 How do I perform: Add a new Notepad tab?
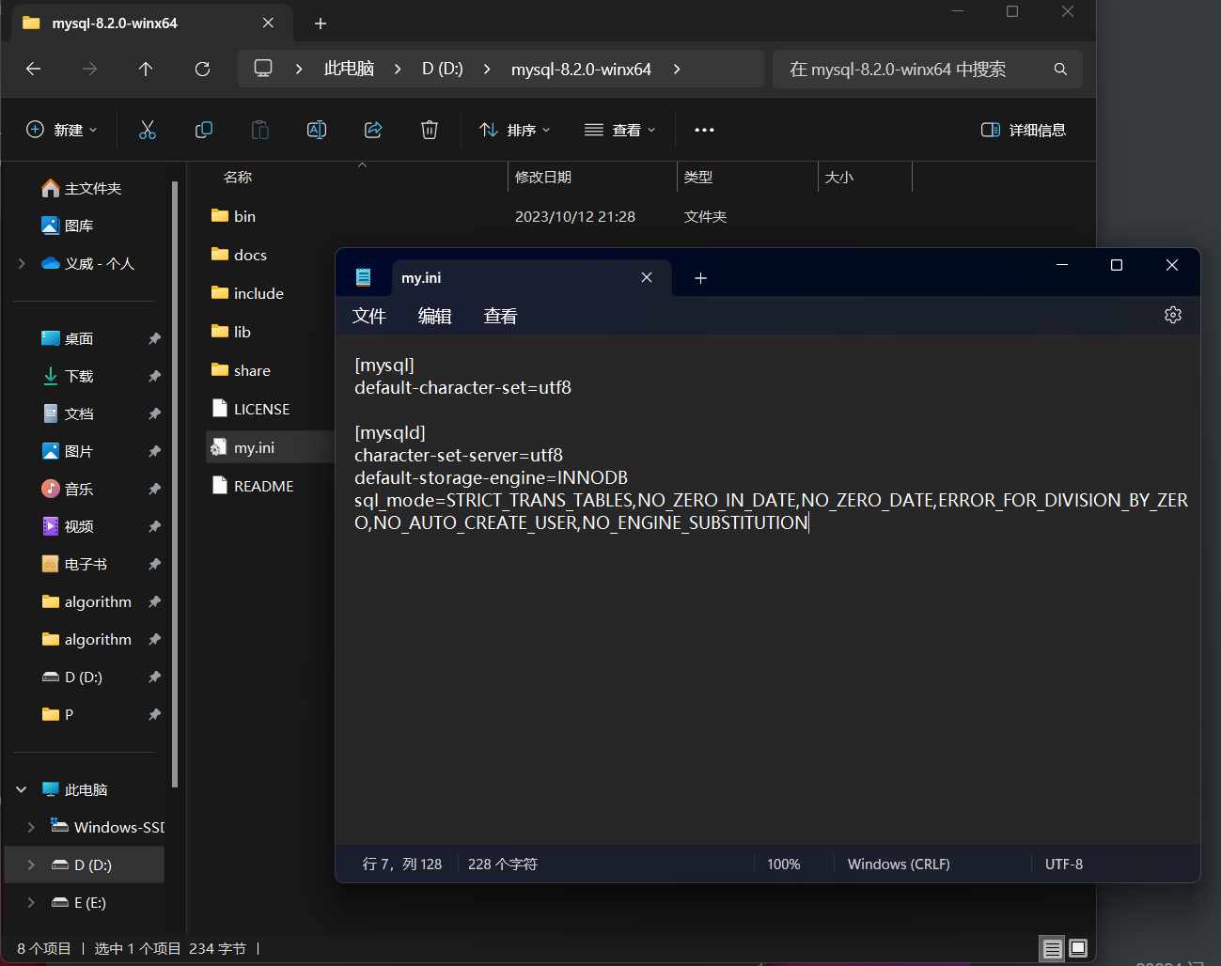point(700,278)
